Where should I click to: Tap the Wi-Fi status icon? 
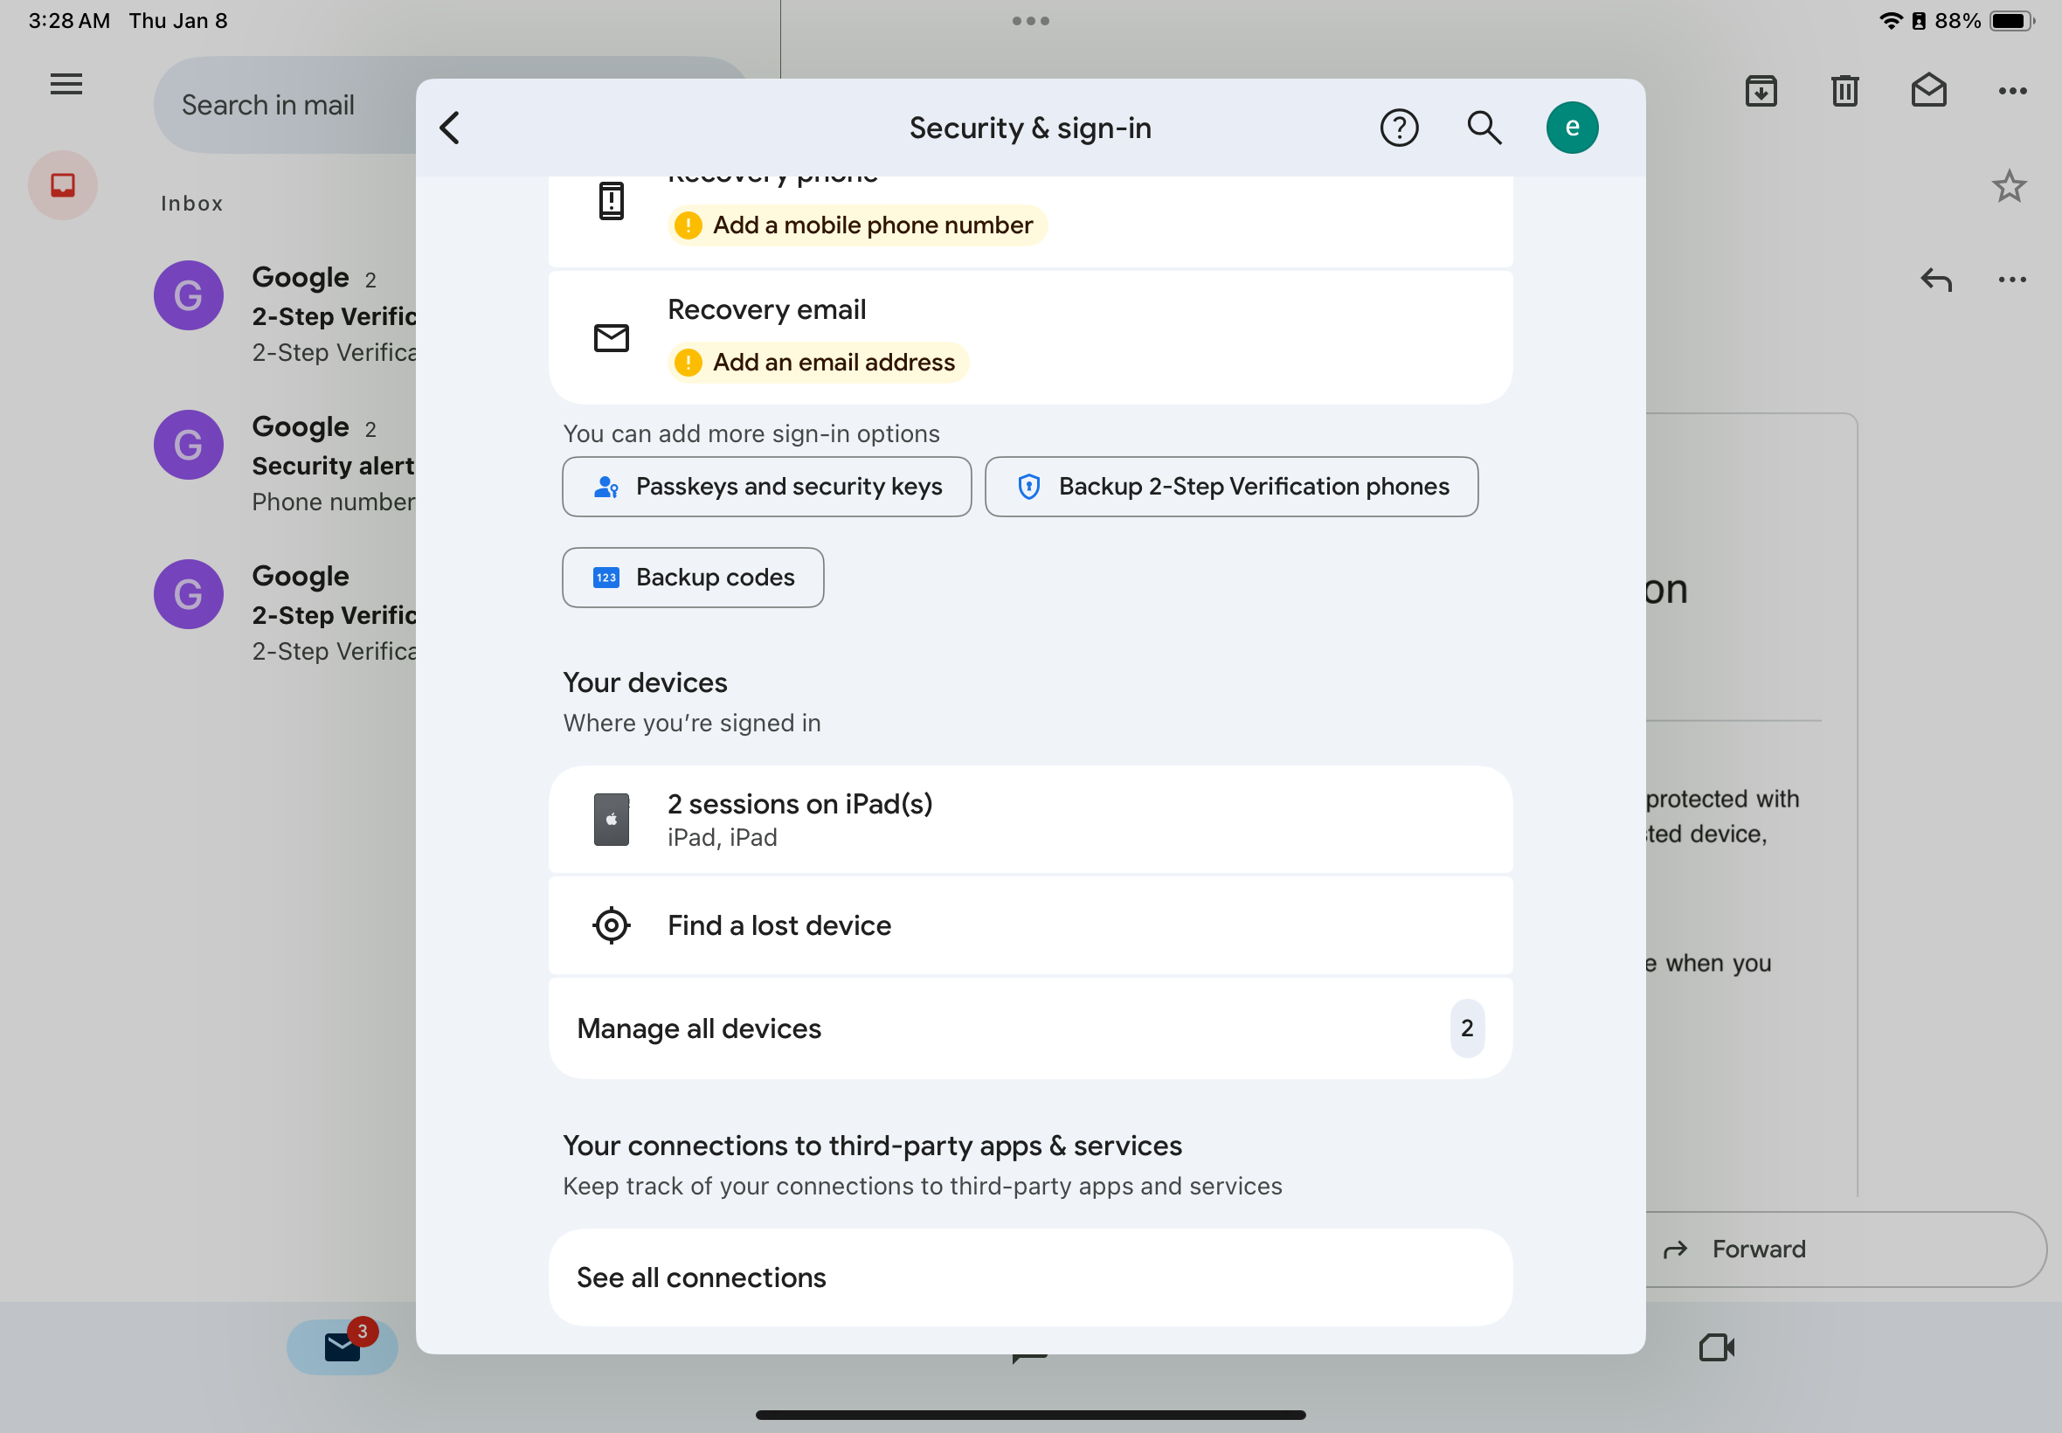1891,21
